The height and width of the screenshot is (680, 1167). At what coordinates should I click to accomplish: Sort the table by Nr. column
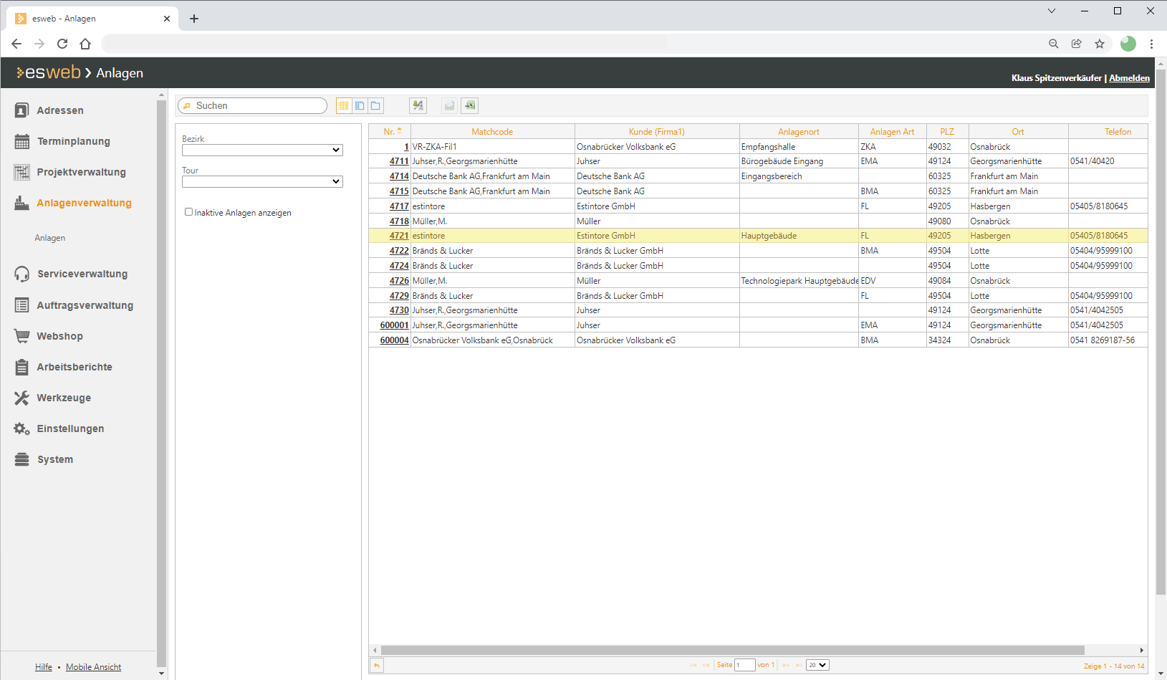click(x=390, y=132)
